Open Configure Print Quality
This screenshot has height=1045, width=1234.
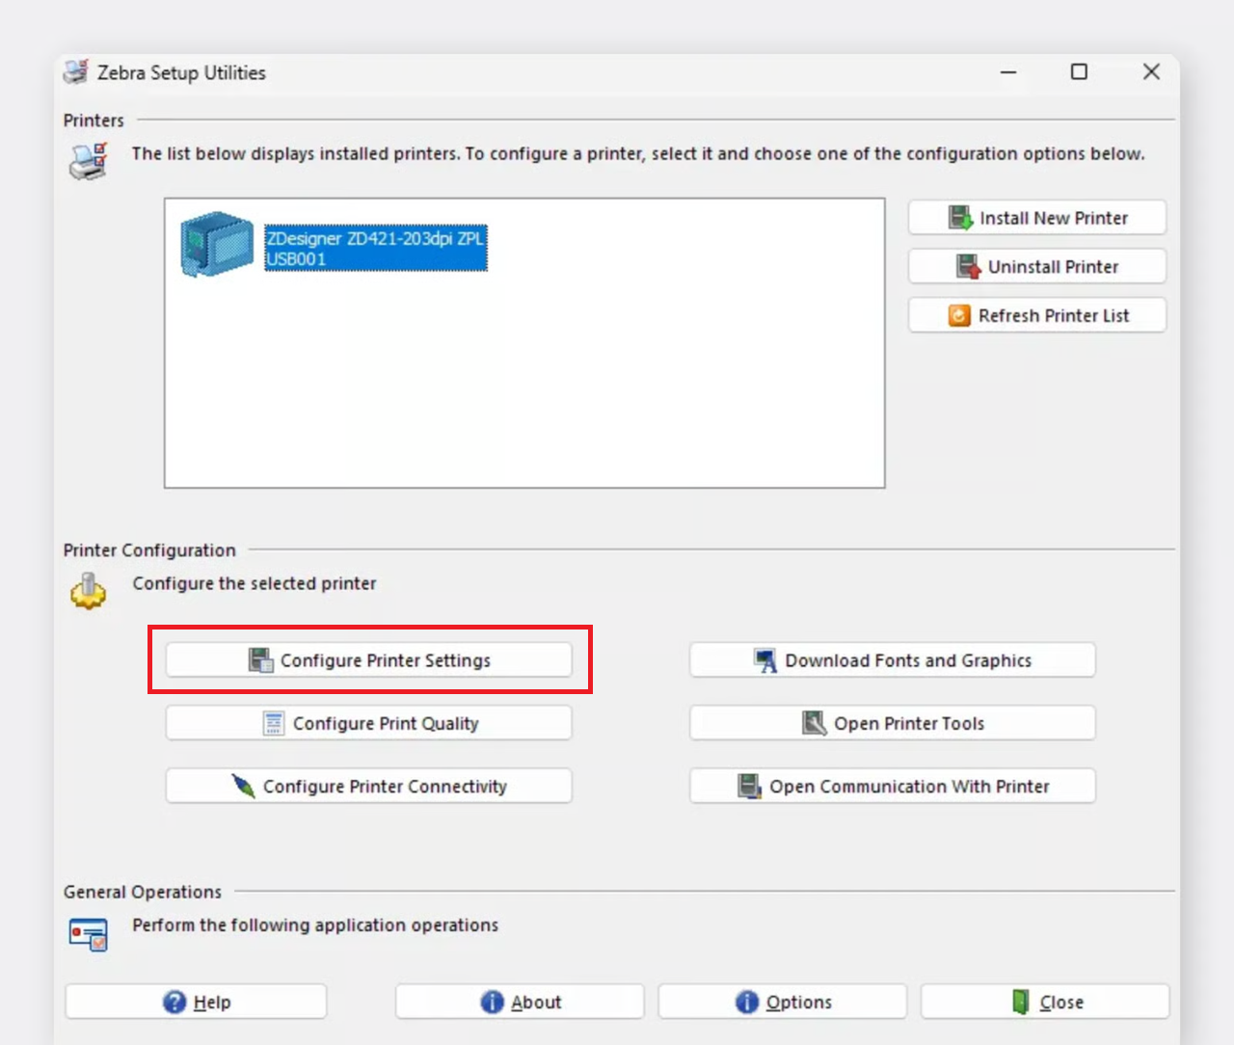(x=369, y=723)
